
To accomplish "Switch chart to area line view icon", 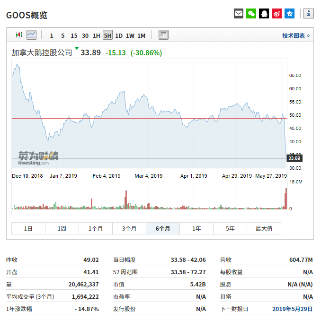I will coord(32,35).
